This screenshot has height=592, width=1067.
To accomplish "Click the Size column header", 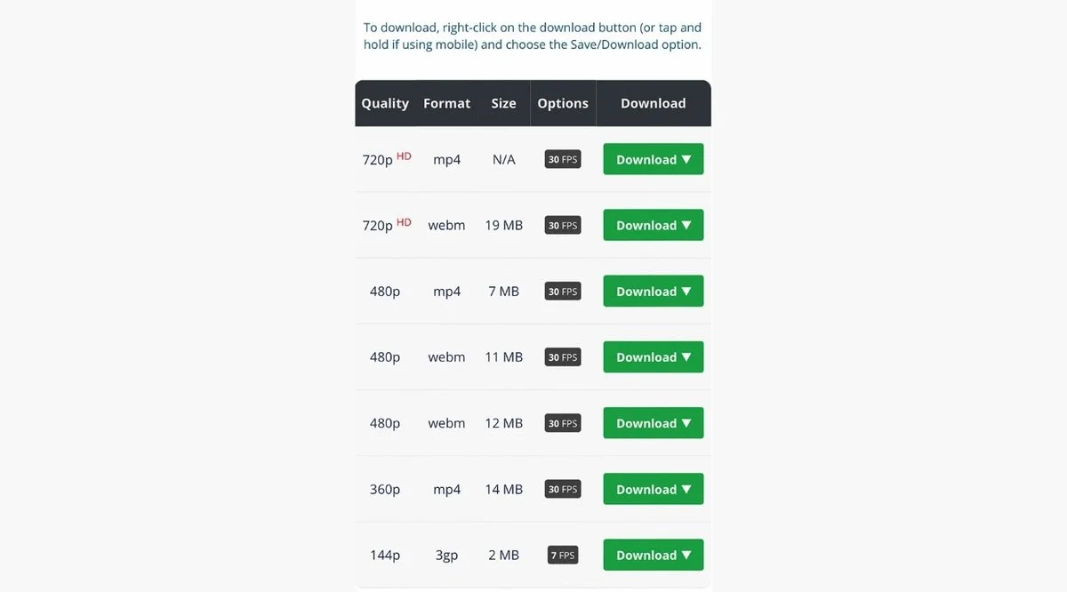I will point(503,103).
